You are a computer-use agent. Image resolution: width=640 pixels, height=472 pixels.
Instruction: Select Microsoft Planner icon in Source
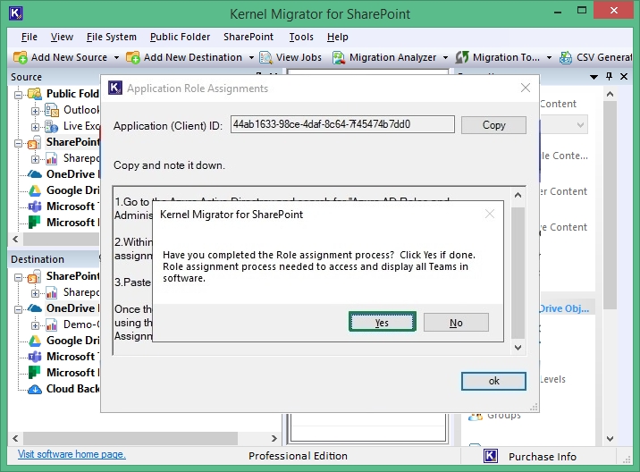(x=35, y=222)
